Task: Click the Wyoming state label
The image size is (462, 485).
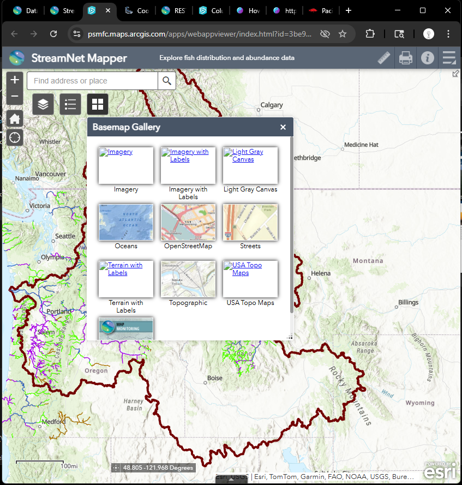Action: [x=420, y=403]
